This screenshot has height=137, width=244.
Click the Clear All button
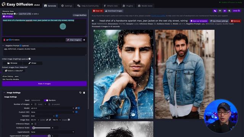(x=98, y=11)
